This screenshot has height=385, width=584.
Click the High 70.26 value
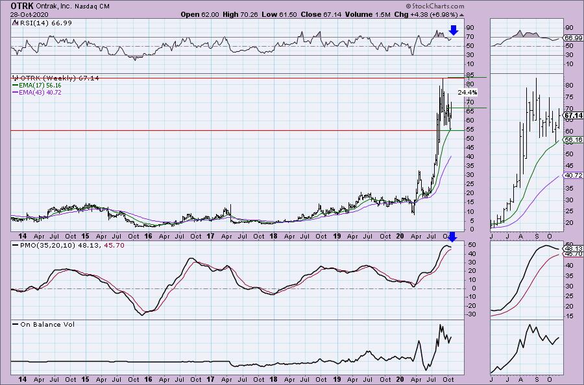pos(240,14)
